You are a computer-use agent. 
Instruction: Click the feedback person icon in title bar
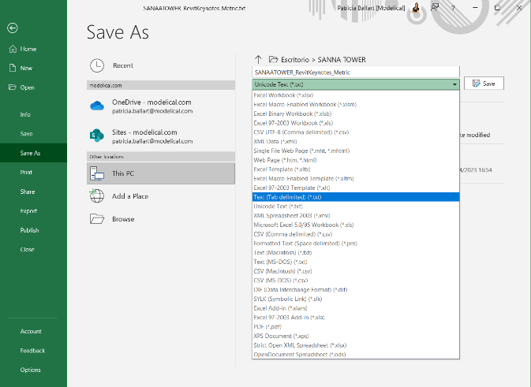435,7
